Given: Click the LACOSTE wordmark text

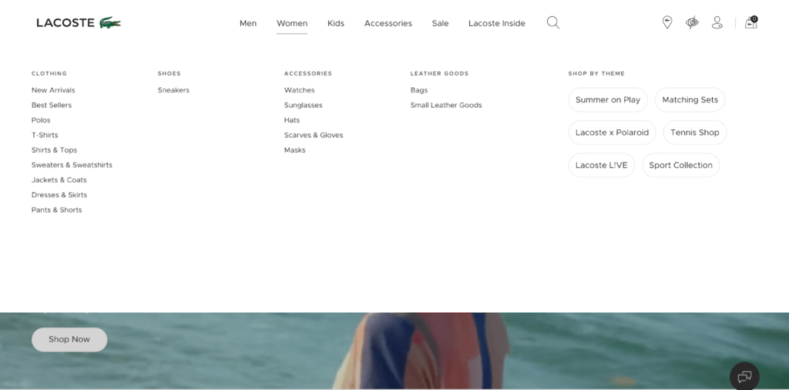Looking at the screenshot, I should 65,22.
